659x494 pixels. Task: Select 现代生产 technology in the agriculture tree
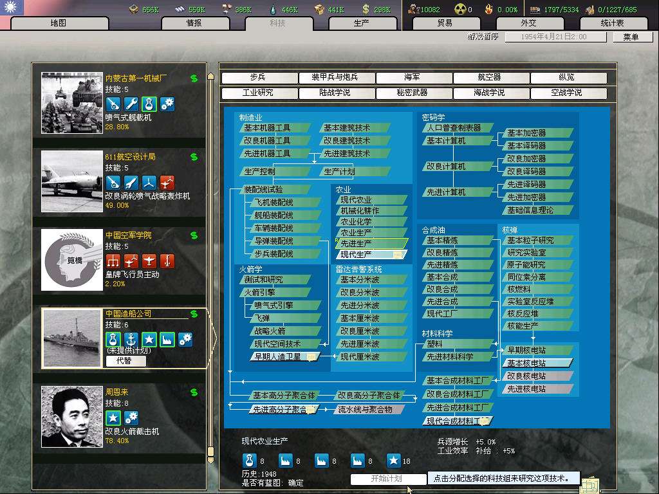[x=371, y=255]
